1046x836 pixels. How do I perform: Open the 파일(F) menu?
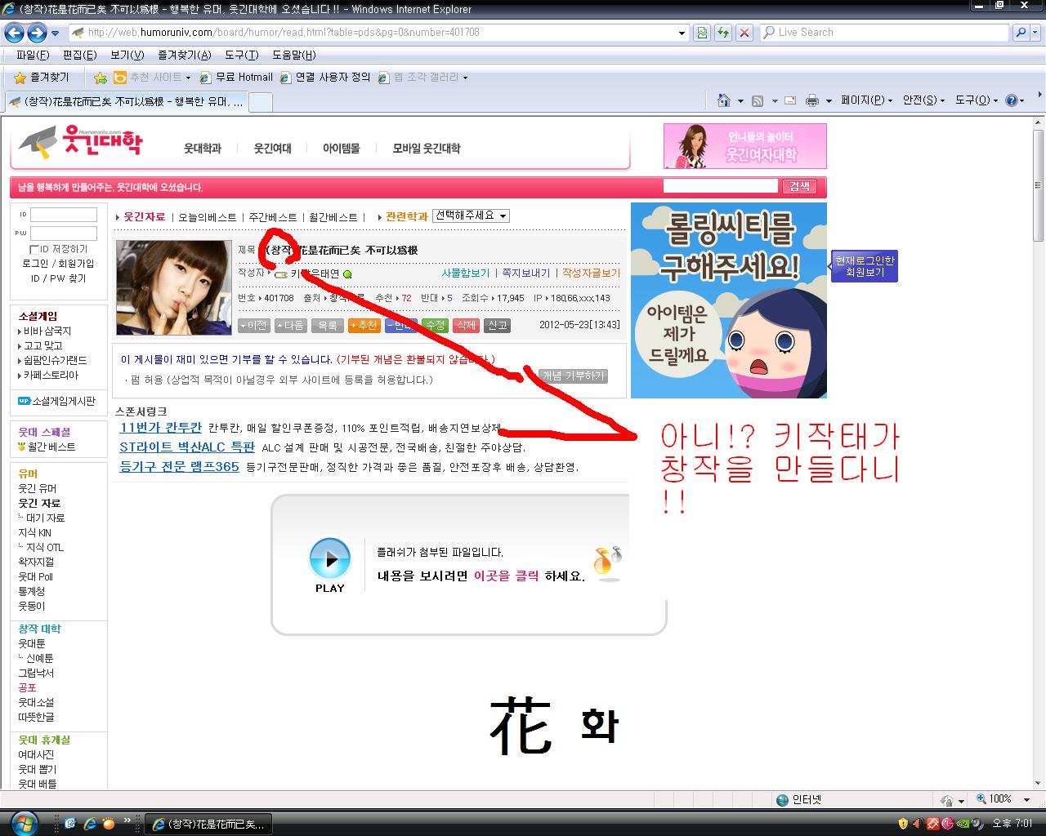[33, 55]
